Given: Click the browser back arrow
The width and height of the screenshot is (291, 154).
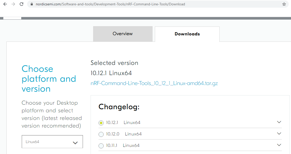Looking at the screenshot, I should [x=5, y=4].
